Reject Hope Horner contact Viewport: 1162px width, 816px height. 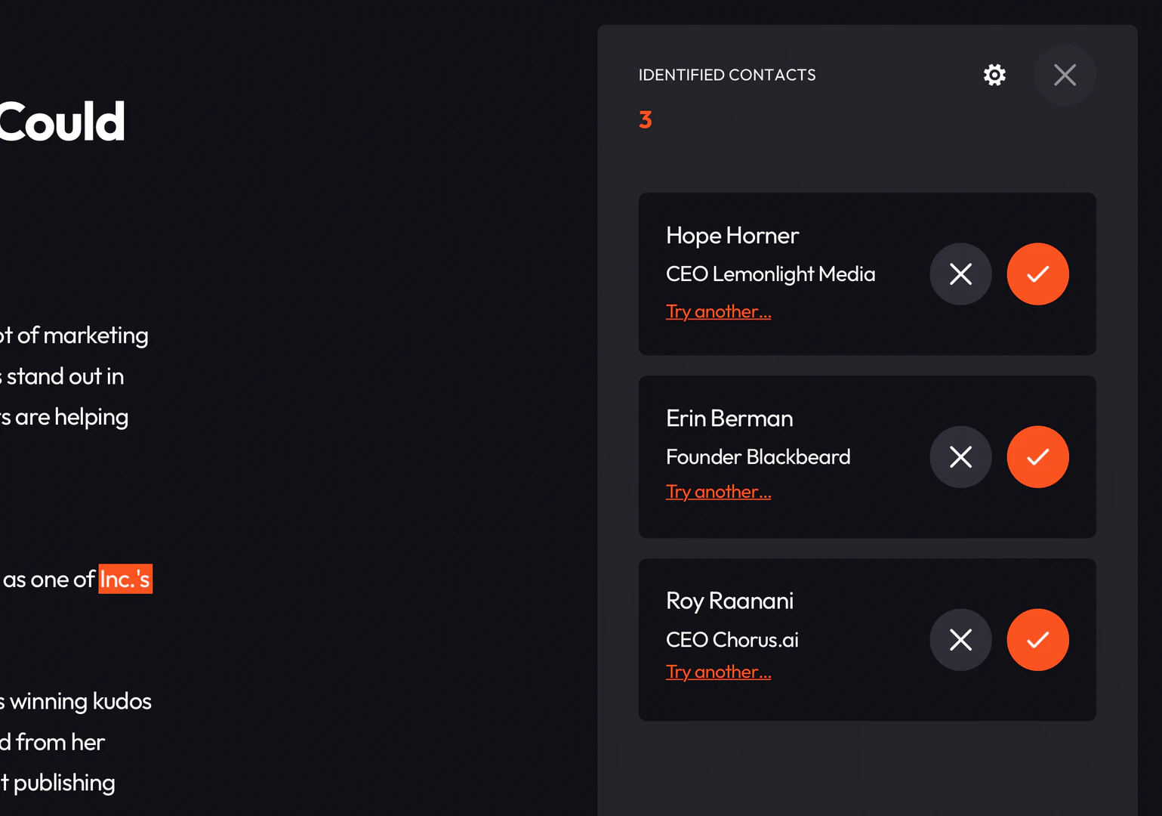[x=960, y=274]
